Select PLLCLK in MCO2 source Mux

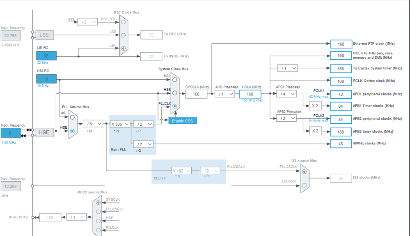[x=98, y=230]
